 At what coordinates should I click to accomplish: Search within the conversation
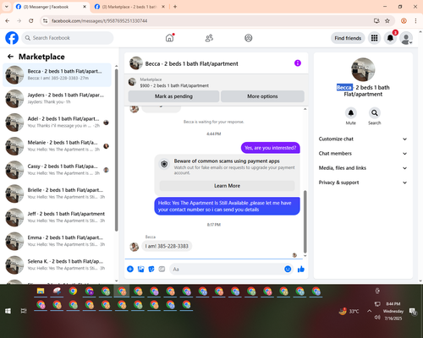click(x=375, y=113)
